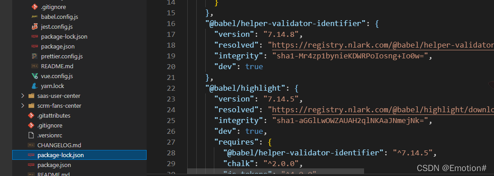Click the blank file icon of .versionrc
This screenshot has width=494, height=176.
coord(31,135)
